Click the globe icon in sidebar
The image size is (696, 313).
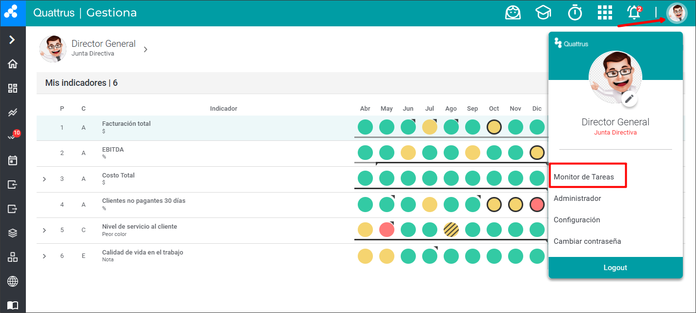13,281
